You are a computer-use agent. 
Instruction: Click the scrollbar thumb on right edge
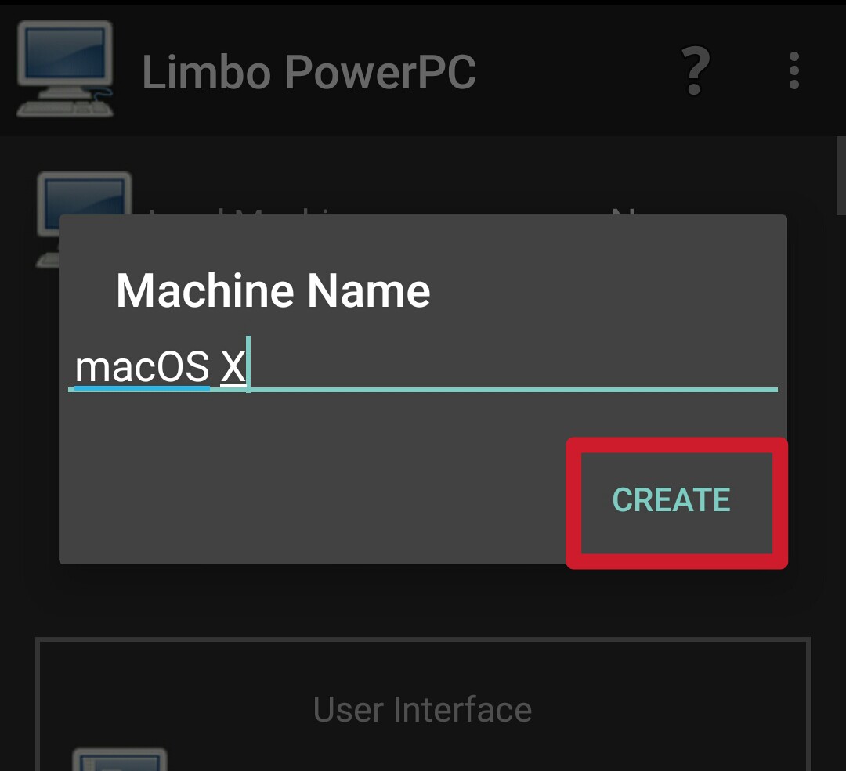pos(841,176)
